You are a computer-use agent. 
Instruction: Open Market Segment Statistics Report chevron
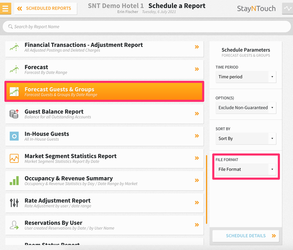(197, 158)
